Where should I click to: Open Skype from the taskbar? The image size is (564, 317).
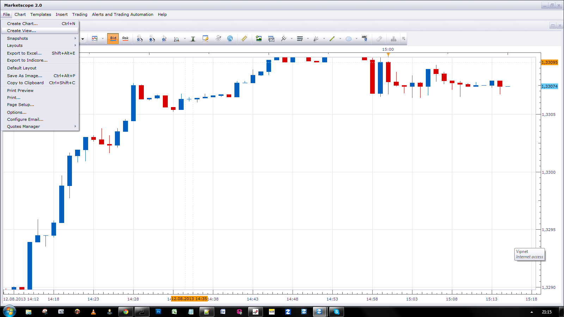point(337,312)
